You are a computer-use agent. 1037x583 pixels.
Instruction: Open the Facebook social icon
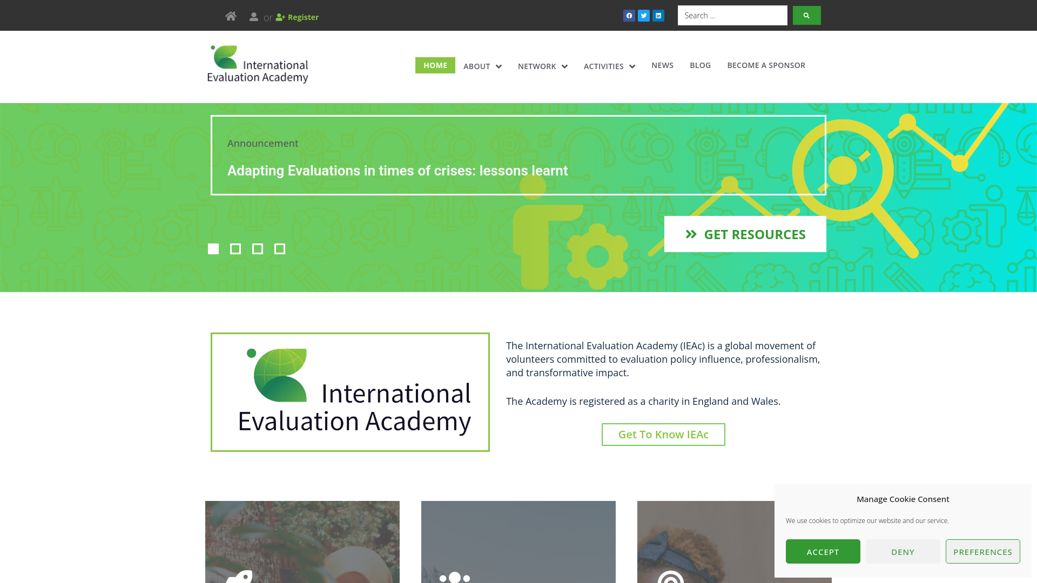pyautogui.click(x=629, y=16)
